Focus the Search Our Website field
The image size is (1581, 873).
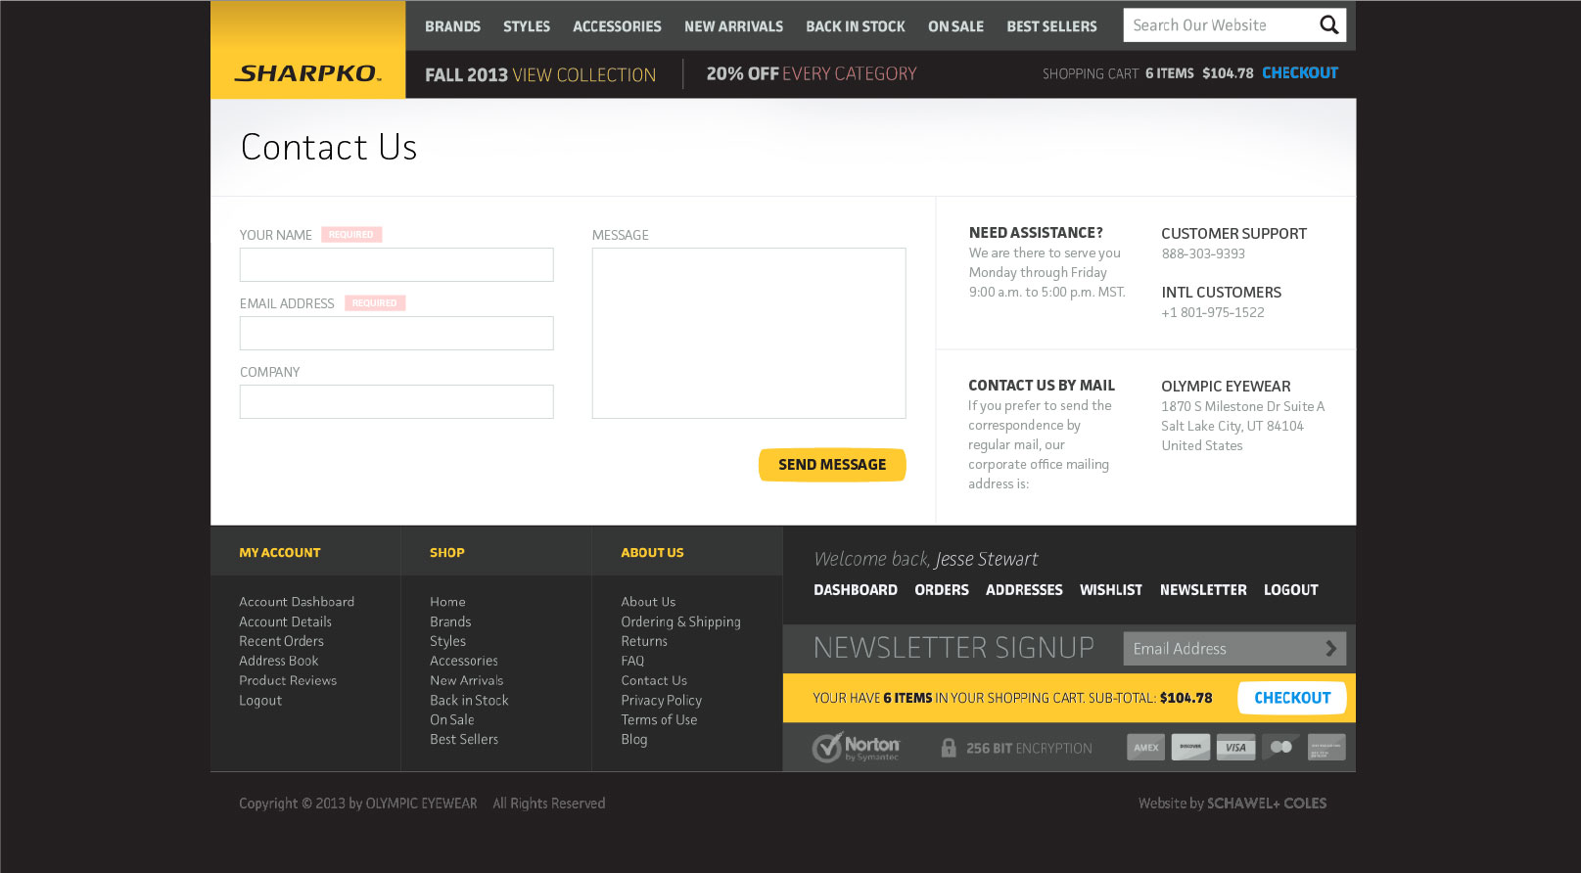[x=1219, y=25]
